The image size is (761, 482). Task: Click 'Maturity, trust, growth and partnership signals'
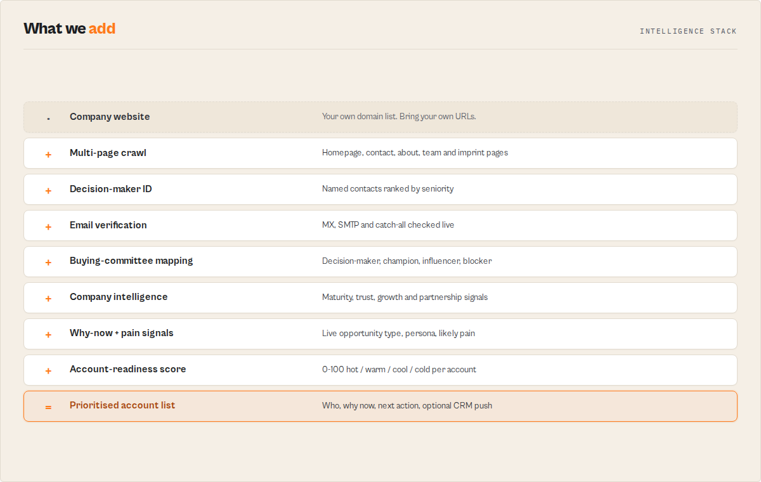tap(405, 297)
